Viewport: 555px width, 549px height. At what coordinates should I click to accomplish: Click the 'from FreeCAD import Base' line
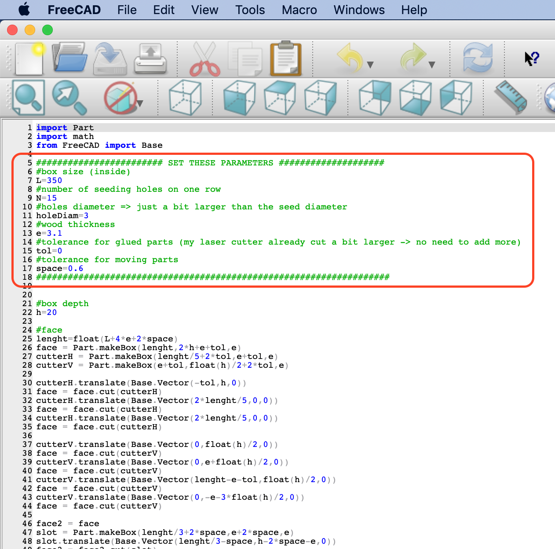tap(99, 145)
